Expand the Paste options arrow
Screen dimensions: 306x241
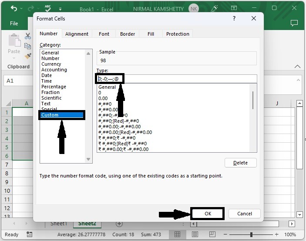(14, 58)
